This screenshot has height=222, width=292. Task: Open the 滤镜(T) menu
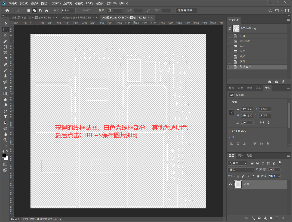pos(79,3)
